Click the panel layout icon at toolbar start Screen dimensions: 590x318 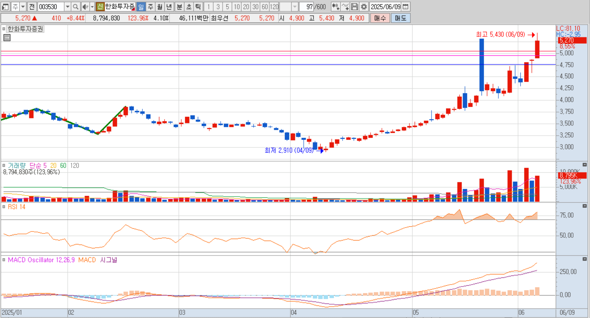click(5, 7)
